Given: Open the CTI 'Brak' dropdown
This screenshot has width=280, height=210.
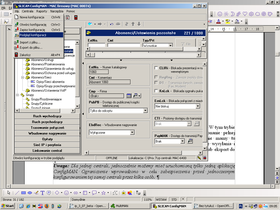Looking at the screenshot, I should click(189, 124).
